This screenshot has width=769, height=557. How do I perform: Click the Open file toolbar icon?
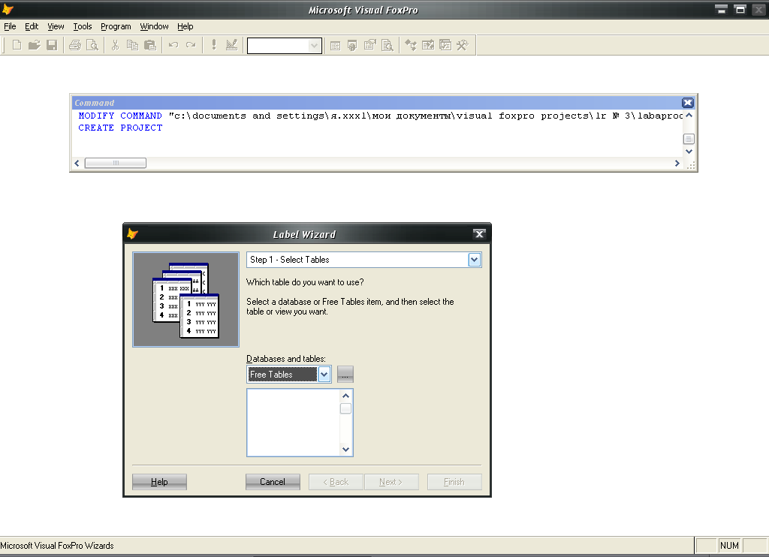click(x=34, y=45)
